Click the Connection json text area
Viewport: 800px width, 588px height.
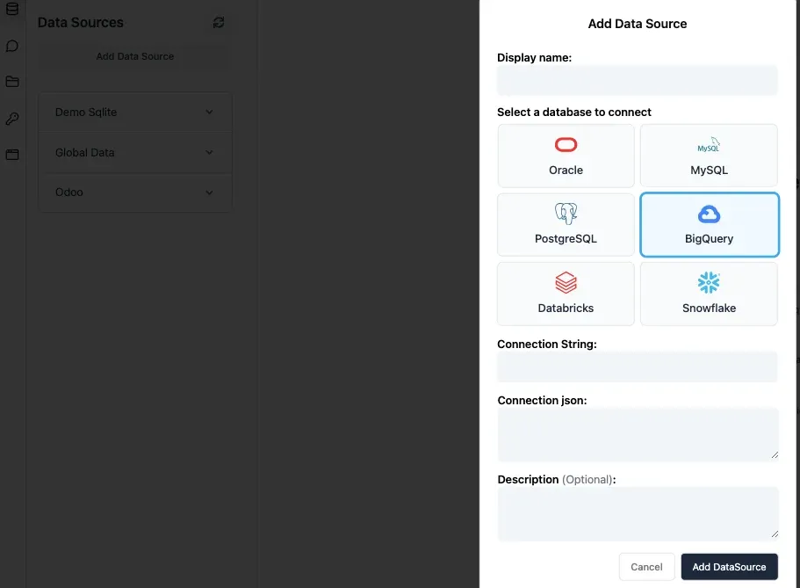tap(637, 434)
